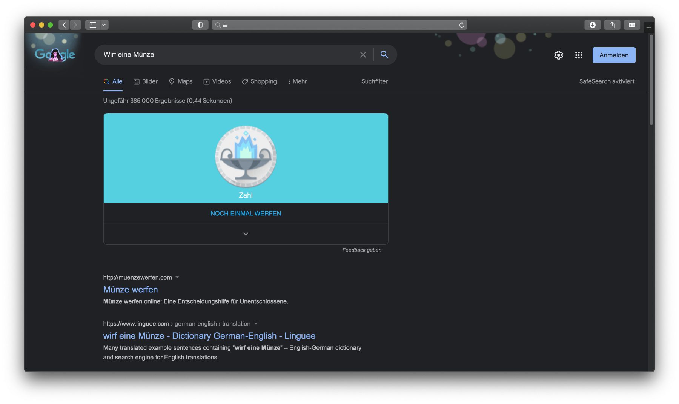Reload the page in Safari

pos(461,25)
